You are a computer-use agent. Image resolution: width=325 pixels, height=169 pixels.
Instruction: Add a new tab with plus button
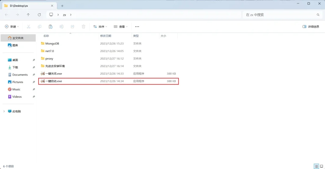click(x=62, y=6)
